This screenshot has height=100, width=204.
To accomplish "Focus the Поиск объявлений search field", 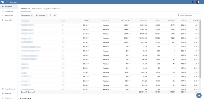I will pos(189,15).
